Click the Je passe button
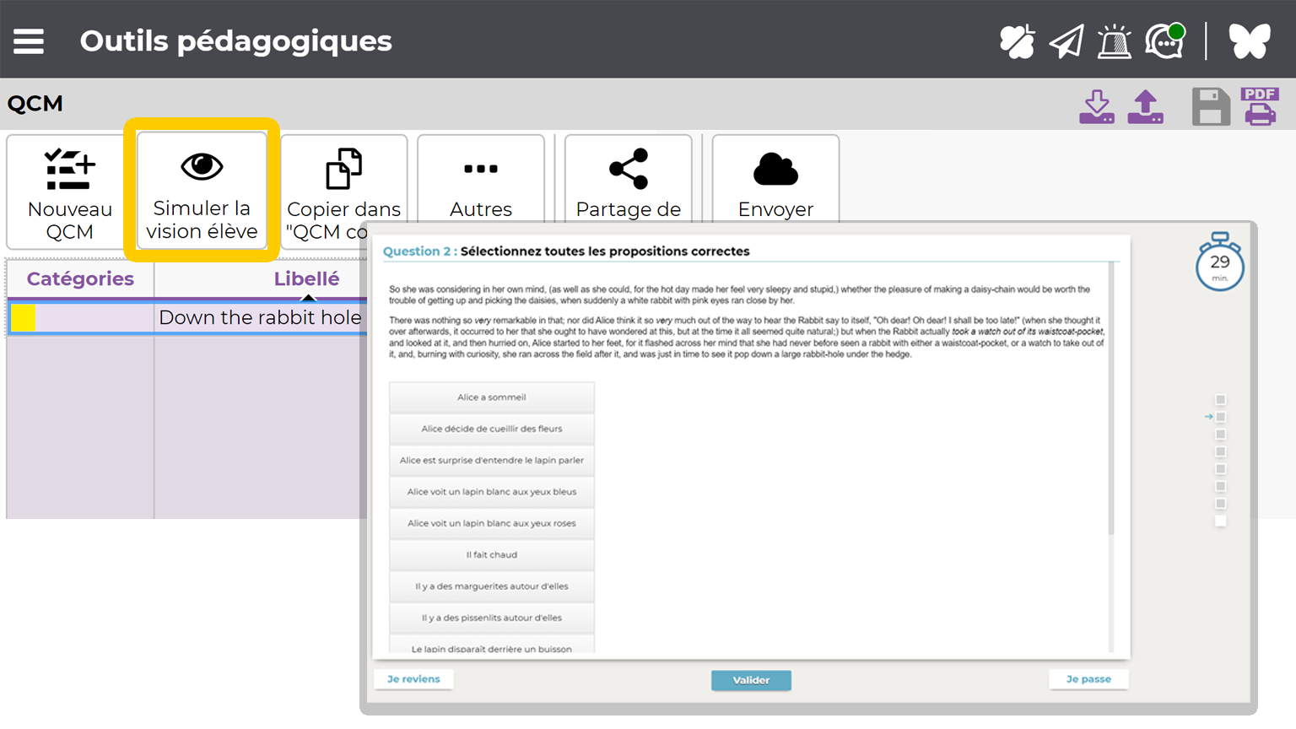Image resolution: width=1296 pixels, height=729 pixels. 1088,679
